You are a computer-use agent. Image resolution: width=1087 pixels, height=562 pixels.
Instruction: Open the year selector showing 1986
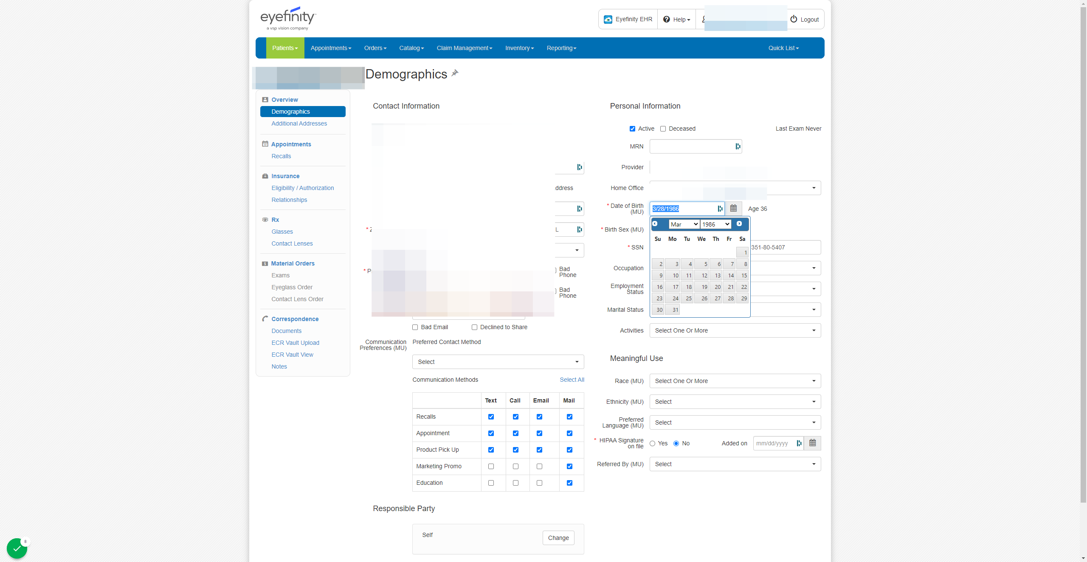click(x=715, y=224)
